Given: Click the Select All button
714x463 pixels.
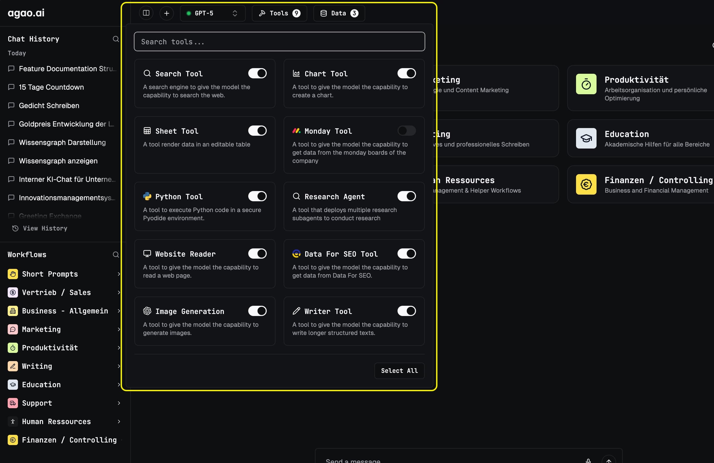Looking at the screenshot, I should coord(399,371).
